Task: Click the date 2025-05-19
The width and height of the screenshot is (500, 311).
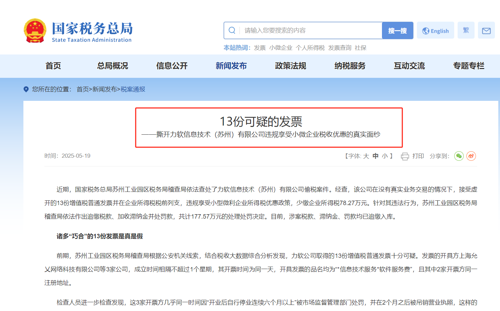Action: tap(76, 156)
